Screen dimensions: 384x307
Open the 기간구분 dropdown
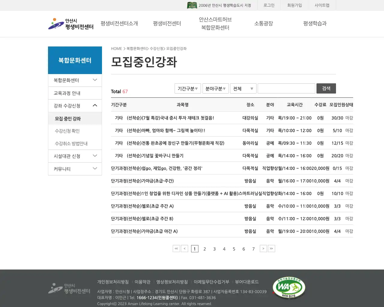coord(188,88)
